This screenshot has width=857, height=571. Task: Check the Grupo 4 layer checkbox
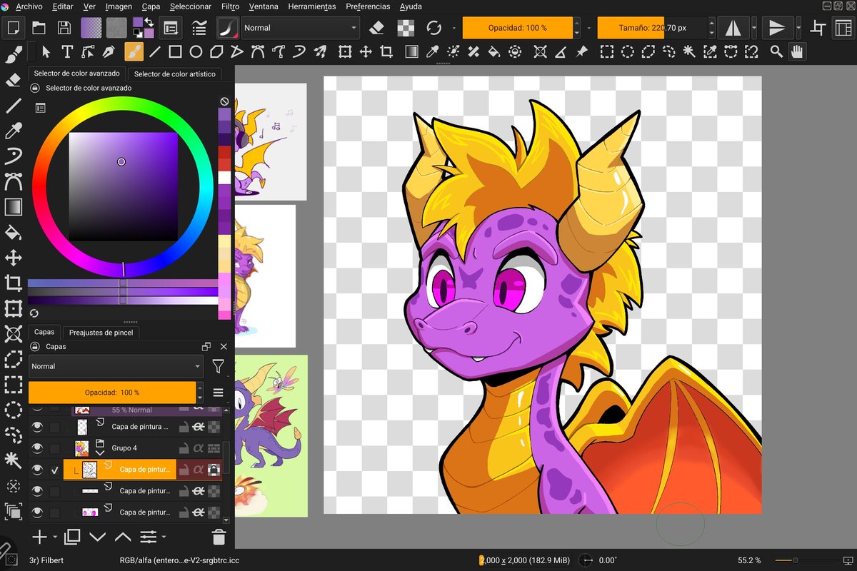[x=55, y=448]
